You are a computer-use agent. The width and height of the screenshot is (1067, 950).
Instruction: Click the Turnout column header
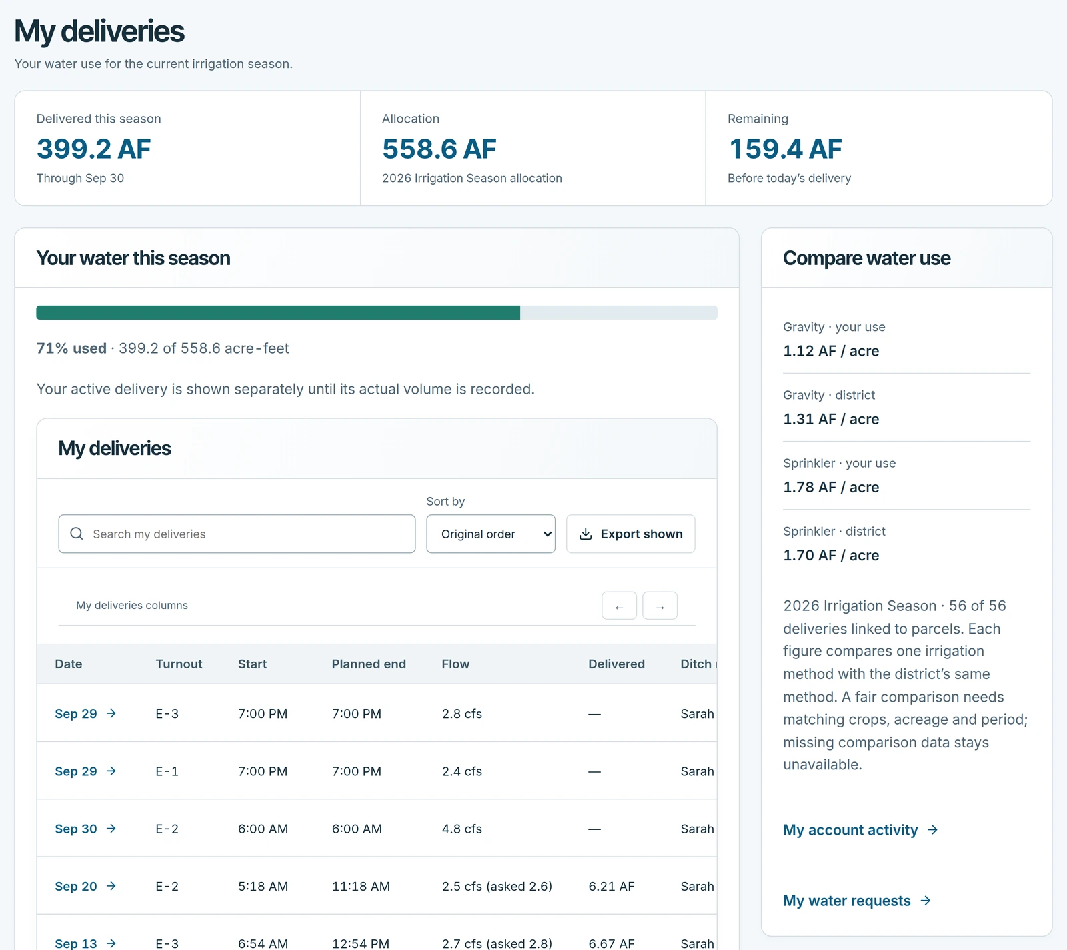pyautogui.click(x=179, y=664)
